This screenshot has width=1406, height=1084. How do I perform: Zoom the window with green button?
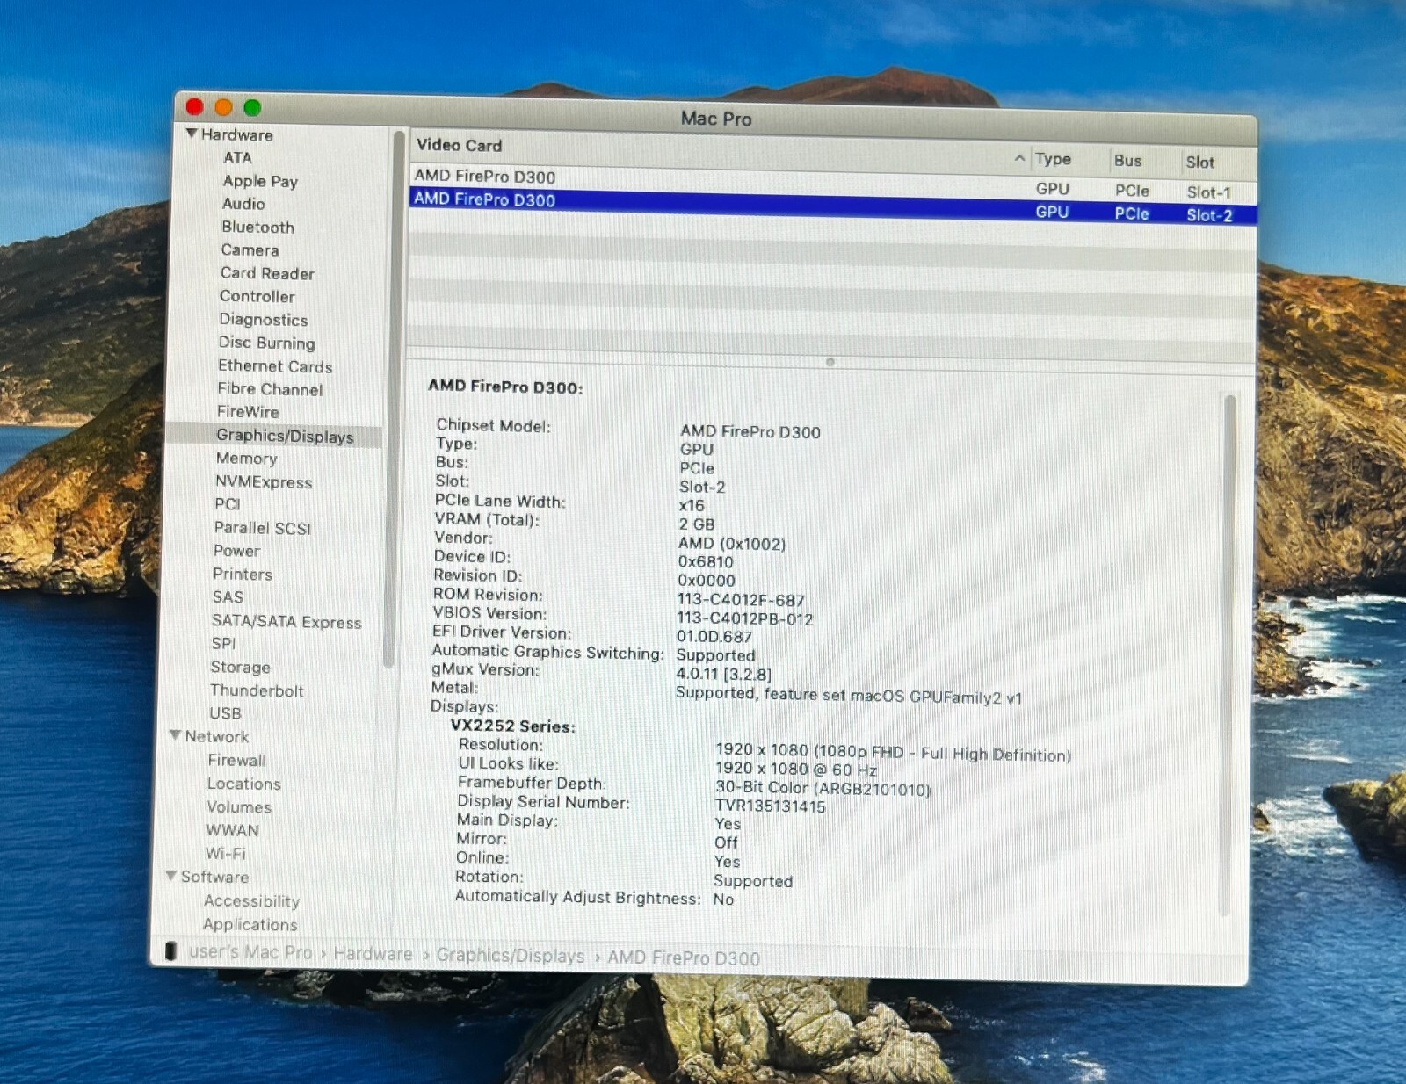coord(252,107)
